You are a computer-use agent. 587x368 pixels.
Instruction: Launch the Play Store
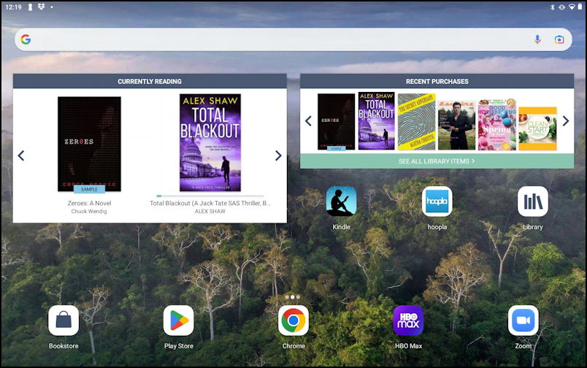[x=179, y=321]
